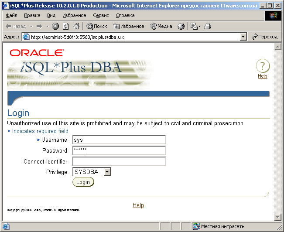Open the Правка menu
Screen dimensions: 284x232
pyautogui.click(x=32, y=15)
